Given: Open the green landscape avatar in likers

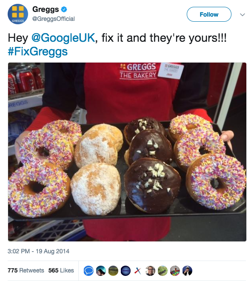Looking at the screenshot, I should (x=163, y=270).
